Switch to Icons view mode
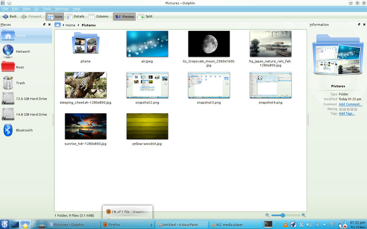367x229 pixels. tap(54, 17)
